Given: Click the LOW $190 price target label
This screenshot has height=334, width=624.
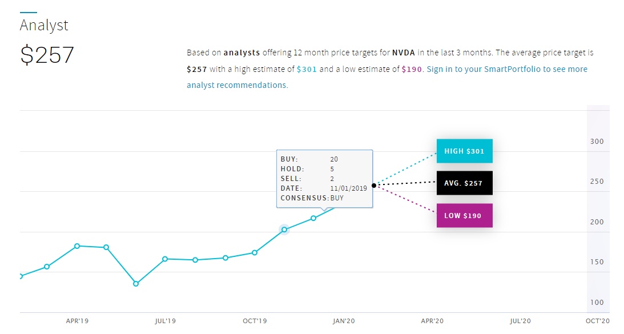Looking at the screenshot, I should (x=464, y=216).
